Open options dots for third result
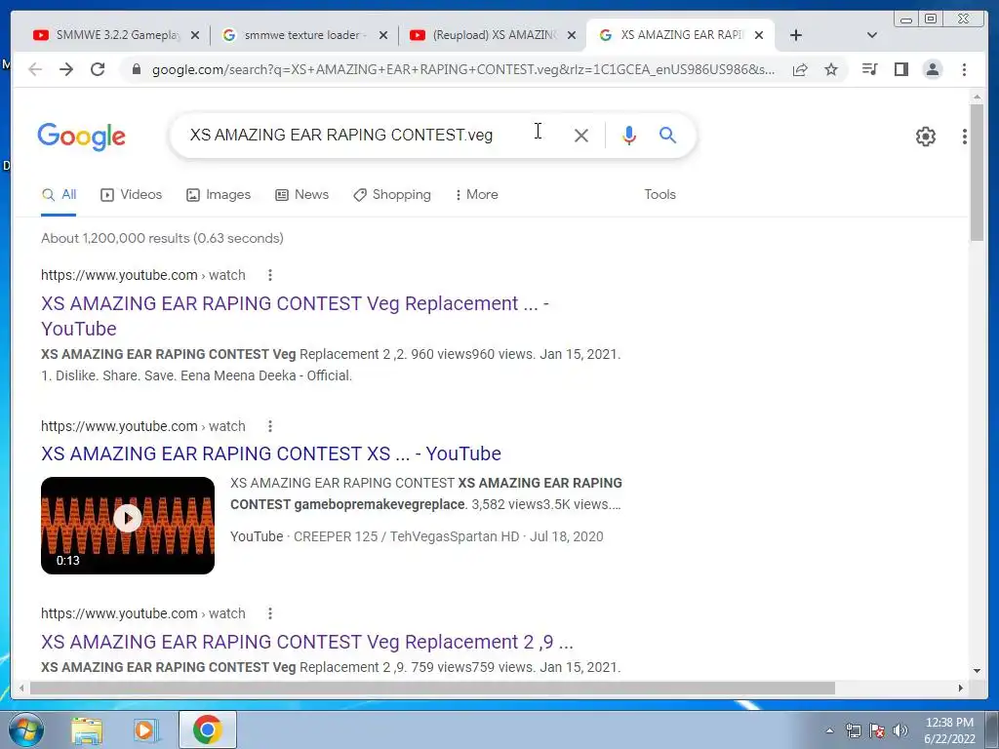 pyautogui.click(x=270, y=613)
